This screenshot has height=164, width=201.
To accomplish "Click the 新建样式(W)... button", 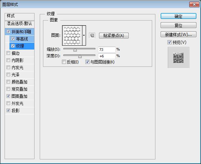I will tap(178, 34).
